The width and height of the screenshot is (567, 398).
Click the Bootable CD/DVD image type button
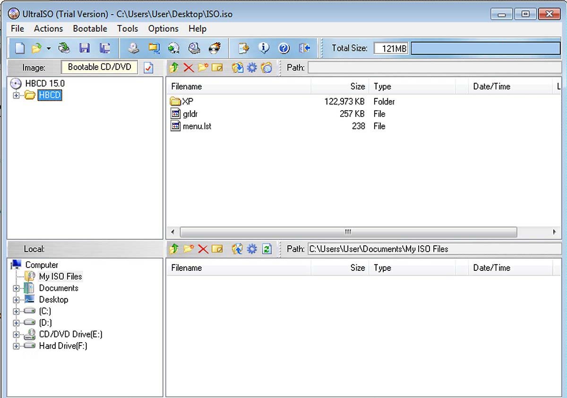[100, 67]
